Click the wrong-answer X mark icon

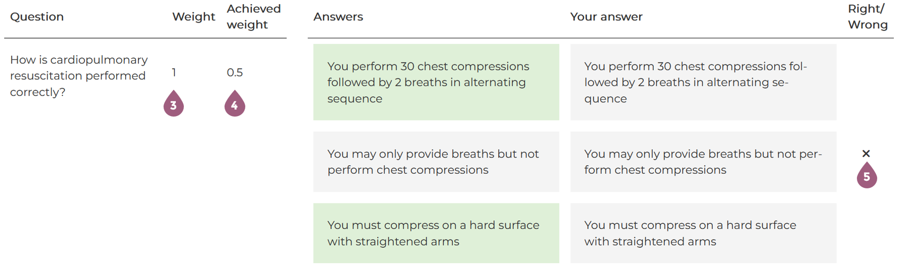click(866, 153)
